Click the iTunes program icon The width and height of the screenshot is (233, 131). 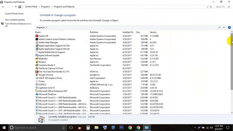(x=37, y=81)
